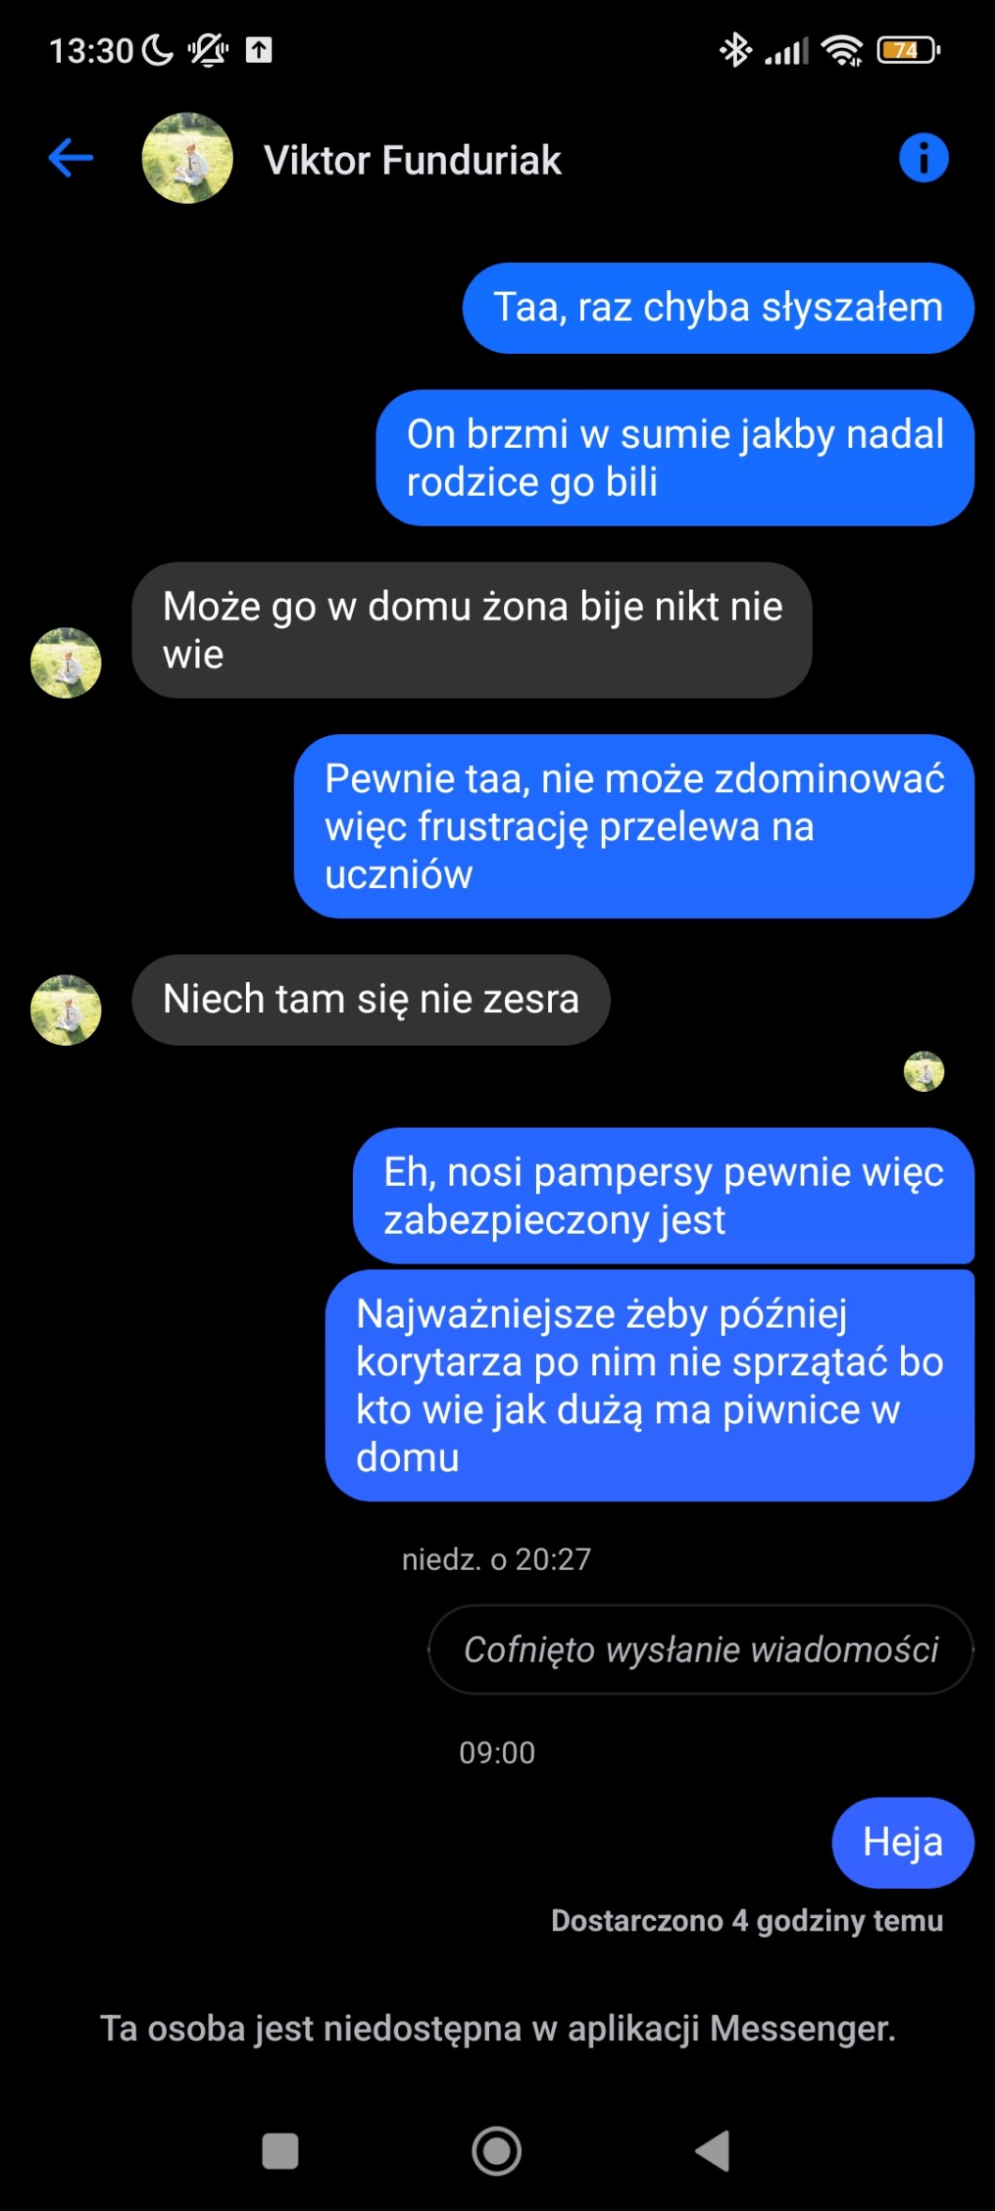Tap the Wi-Fi icon in status bar

[x=842, y=50]
